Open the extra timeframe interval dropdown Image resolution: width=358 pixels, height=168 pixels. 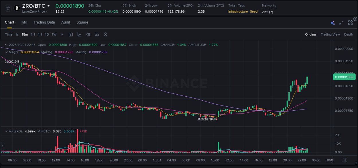click(x=62, y=34)
